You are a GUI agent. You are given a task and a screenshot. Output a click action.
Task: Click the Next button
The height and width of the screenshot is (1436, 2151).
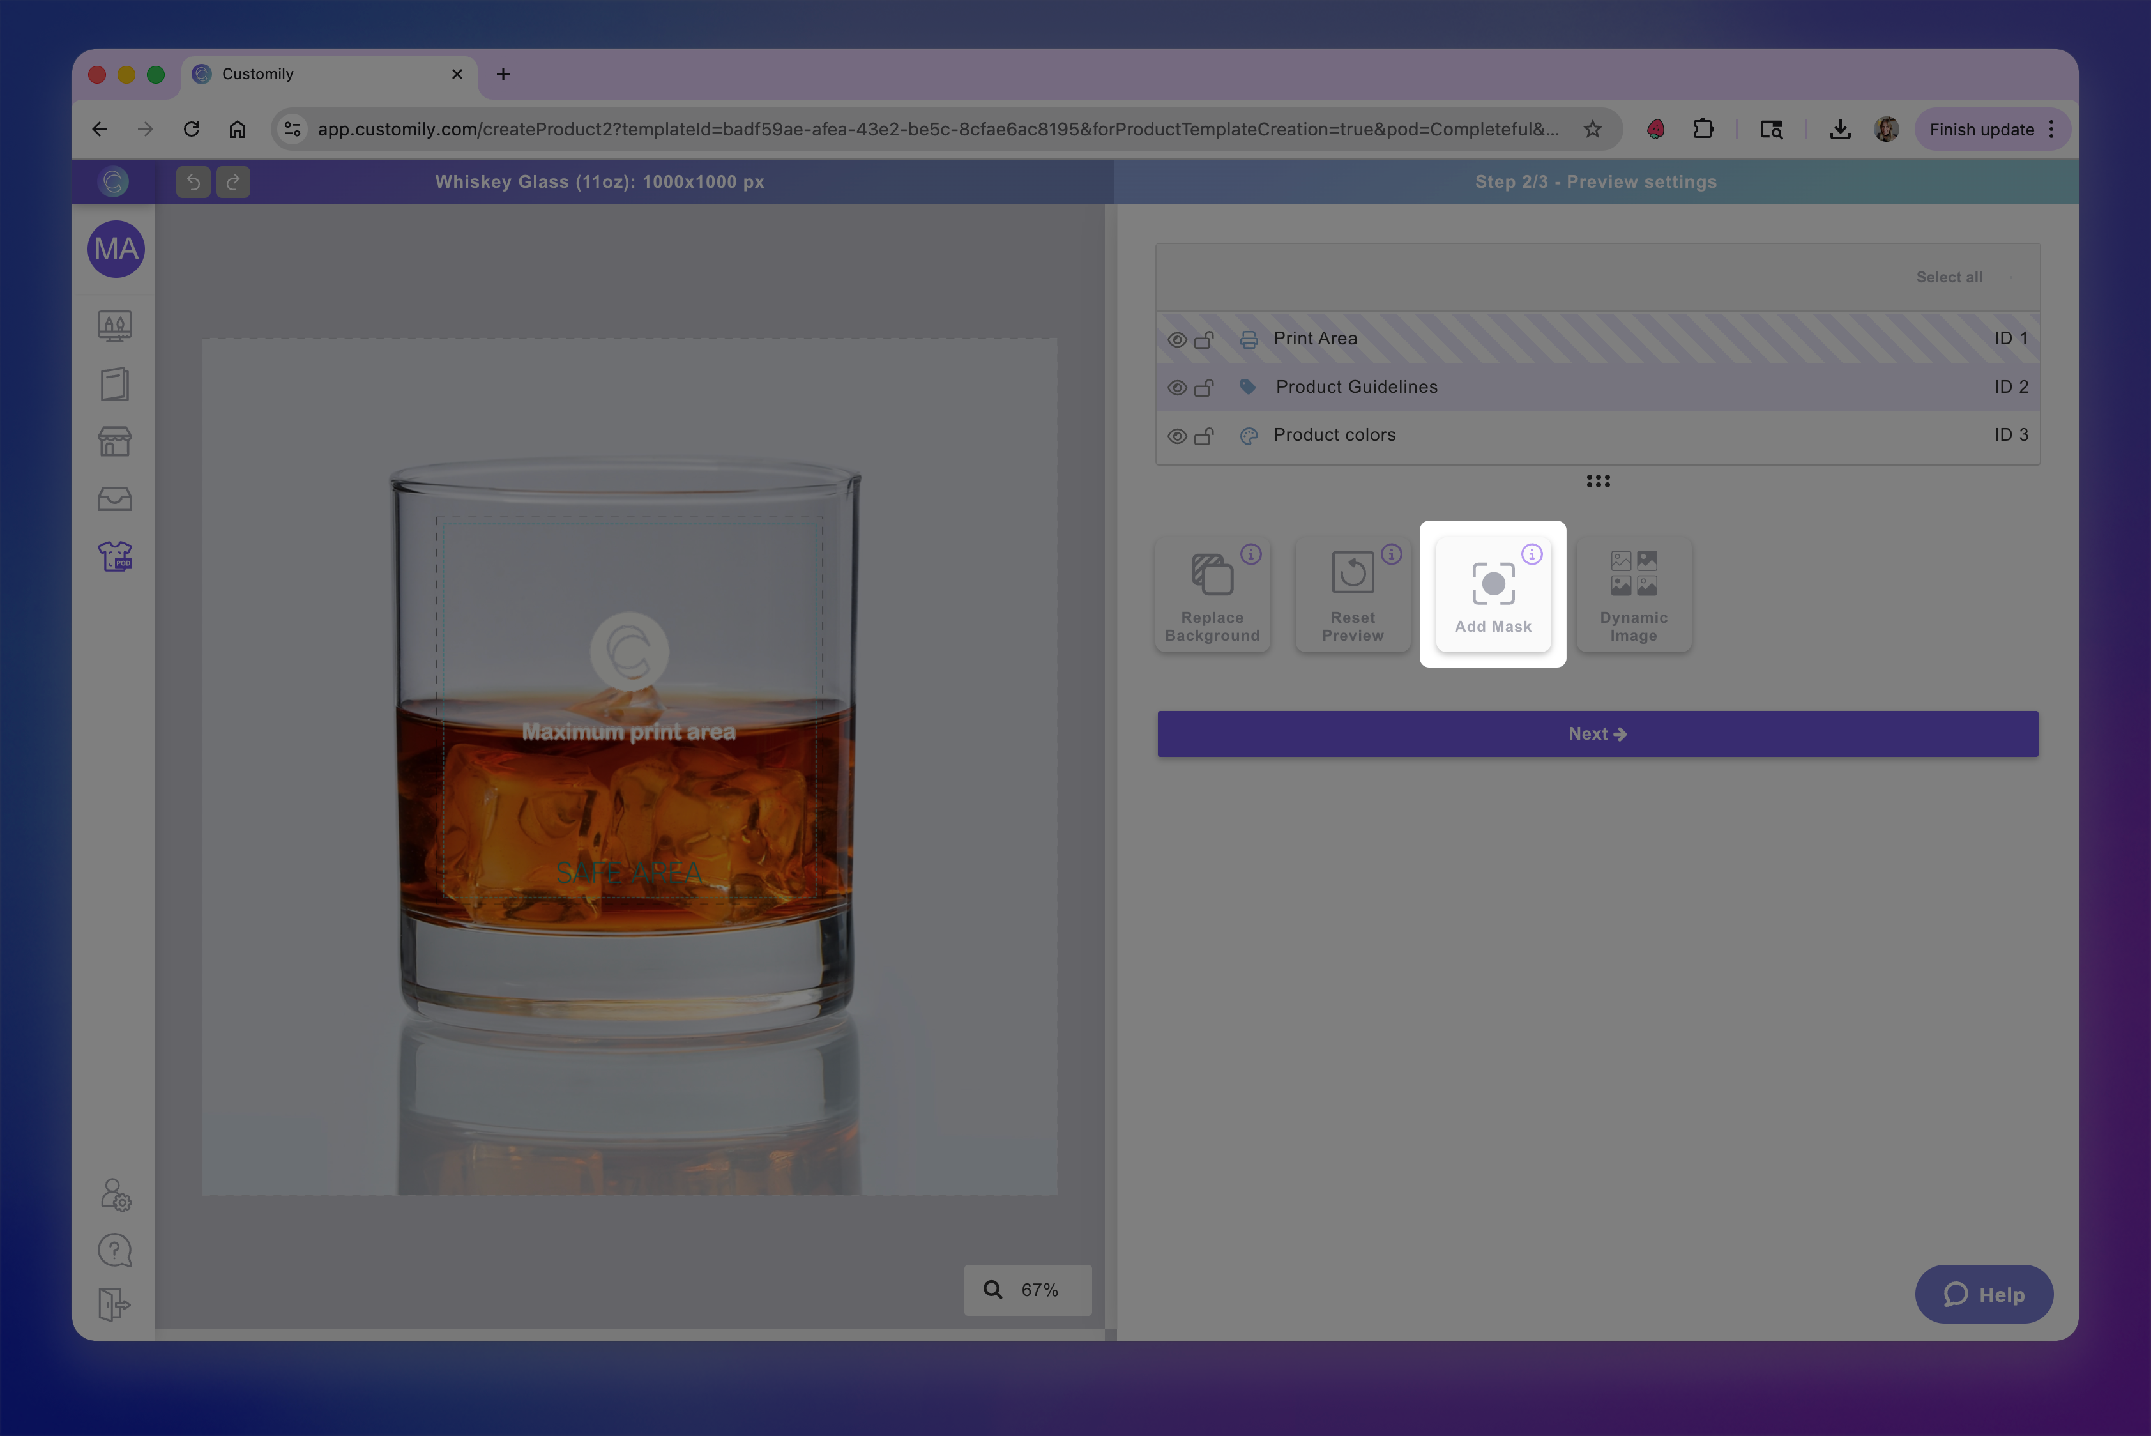tap(1597, 733)
